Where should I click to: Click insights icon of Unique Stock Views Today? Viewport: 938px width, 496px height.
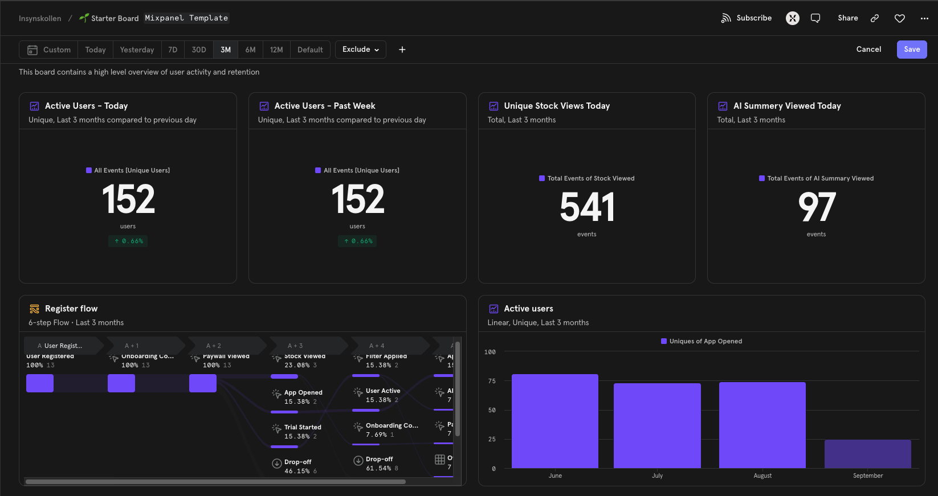coord(494,106)
